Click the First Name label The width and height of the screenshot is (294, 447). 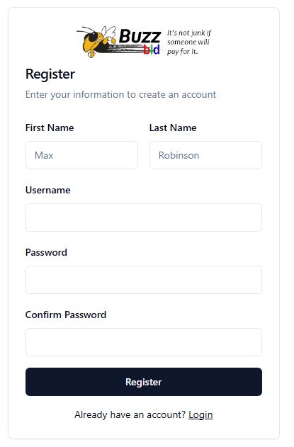pos(50,128)
